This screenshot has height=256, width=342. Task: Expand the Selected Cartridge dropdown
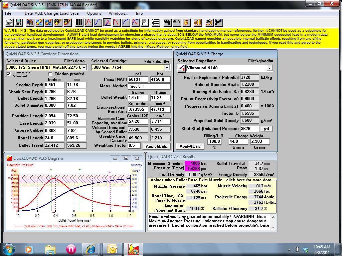pos(167,67)
